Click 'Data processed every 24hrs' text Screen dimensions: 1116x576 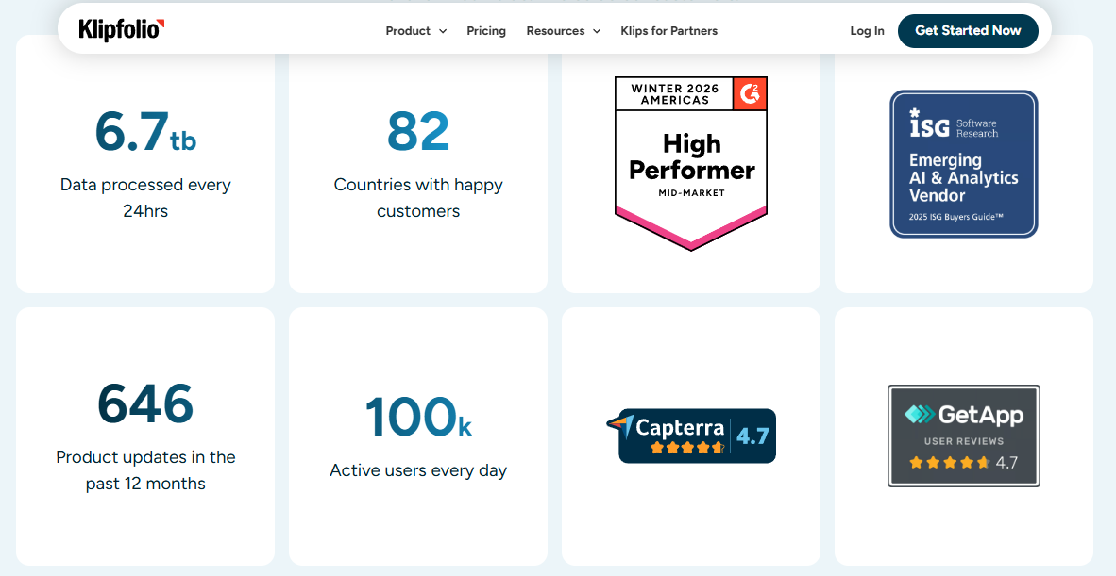(145, 197)
